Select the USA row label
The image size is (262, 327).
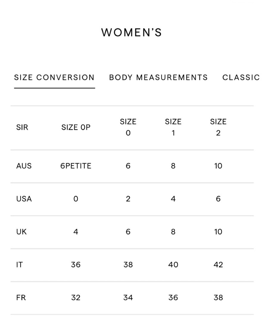[x=24, y=199]
